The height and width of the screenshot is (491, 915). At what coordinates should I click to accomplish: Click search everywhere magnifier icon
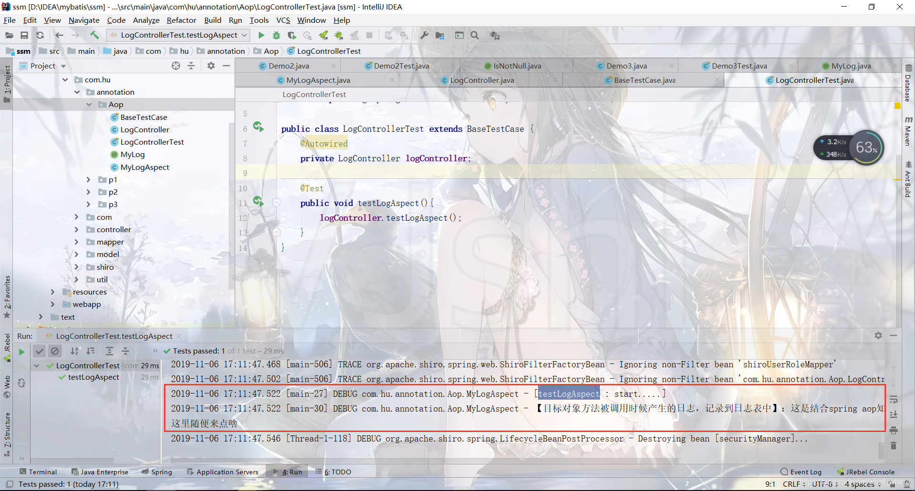tap(475, 35)
